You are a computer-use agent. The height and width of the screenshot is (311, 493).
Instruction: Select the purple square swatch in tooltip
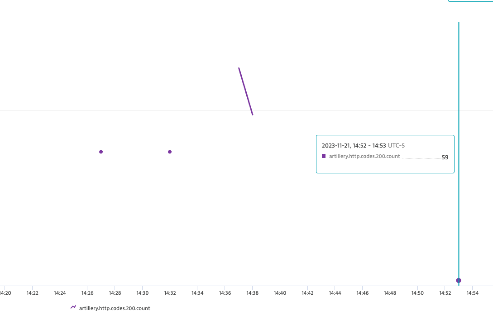click(324, 156)
